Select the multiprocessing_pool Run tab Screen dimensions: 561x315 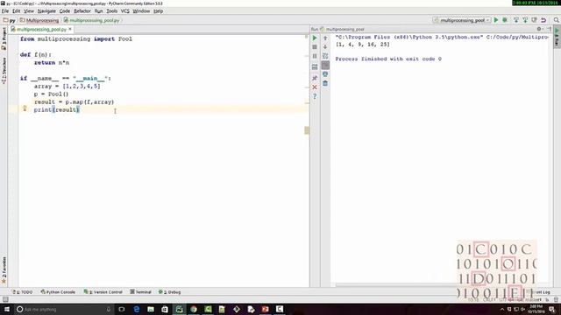coord(343,29)
